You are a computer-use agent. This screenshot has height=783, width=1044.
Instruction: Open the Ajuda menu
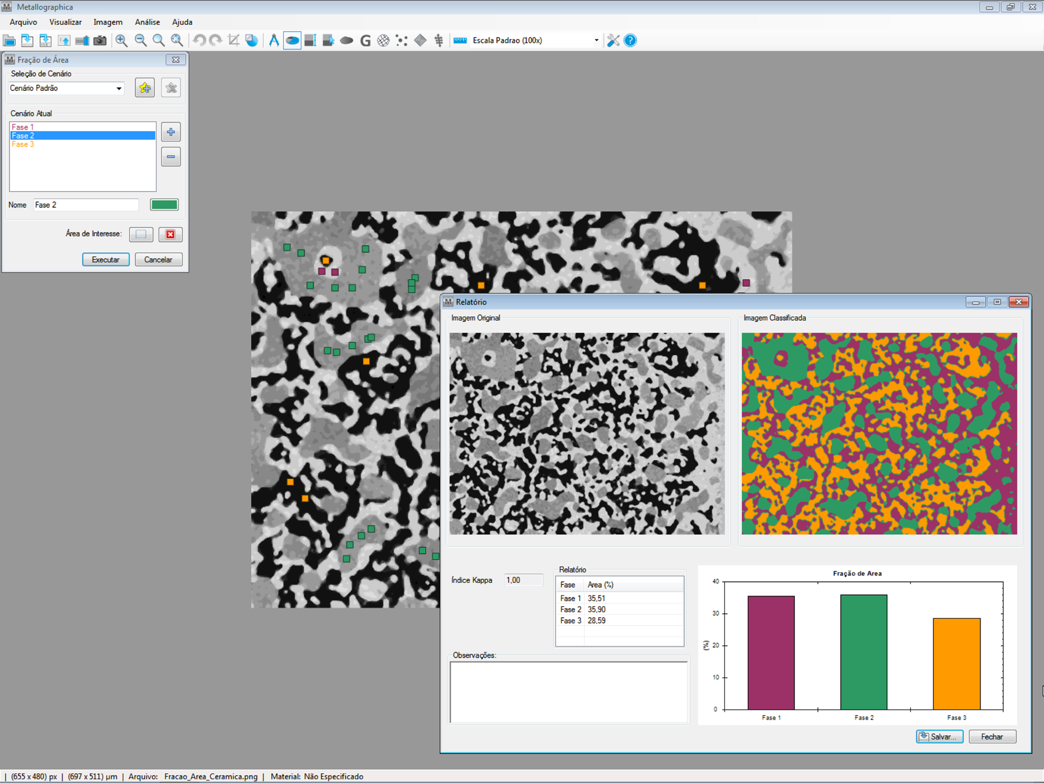pyautogui.click(x=182, y=22)
